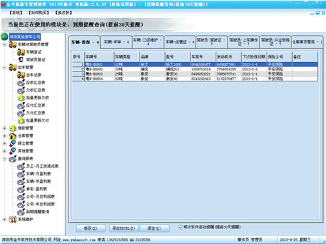The height and width of the screenshot is (244, 326).
Task: Click the tools icon for 系统维护
Action: pyautogui.click(x=12, y=219)
